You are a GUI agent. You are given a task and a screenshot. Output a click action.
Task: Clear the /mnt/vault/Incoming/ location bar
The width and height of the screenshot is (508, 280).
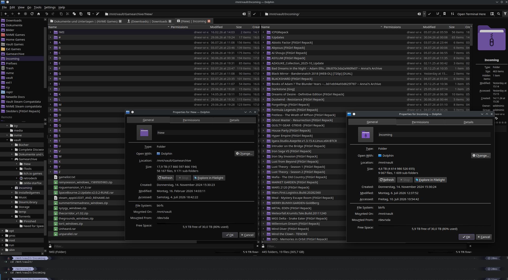(x=419, y=14)
